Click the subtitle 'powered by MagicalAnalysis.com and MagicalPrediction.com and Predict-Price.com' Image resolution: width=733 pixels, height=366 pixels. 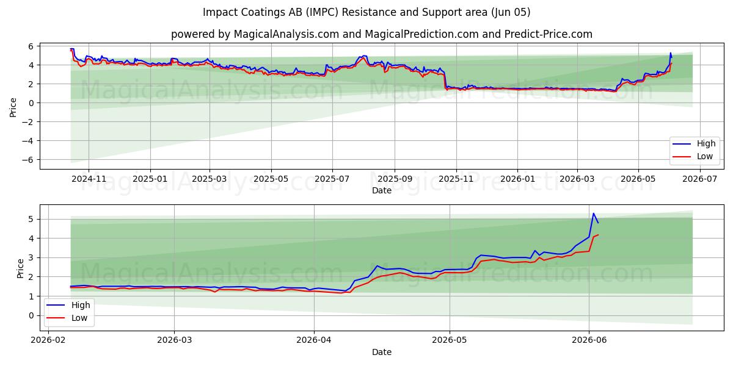(x=382, y=34)
